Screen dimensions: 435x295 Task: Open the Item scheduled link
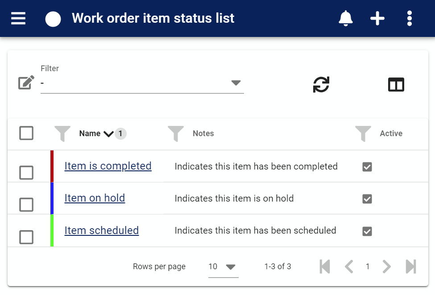(102, 230)
